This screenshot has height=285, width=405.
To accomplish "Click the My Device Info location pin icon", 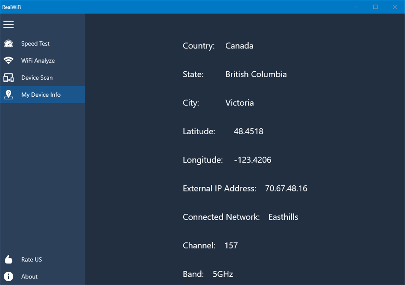I will coord(8,95).
